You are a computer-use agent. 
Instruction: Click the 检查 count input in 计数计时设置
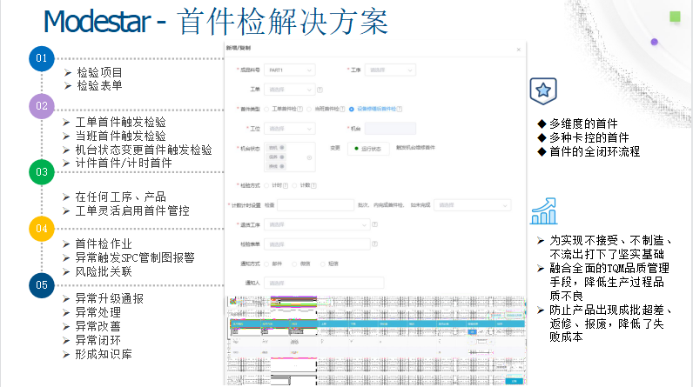(x=315, y=205)
